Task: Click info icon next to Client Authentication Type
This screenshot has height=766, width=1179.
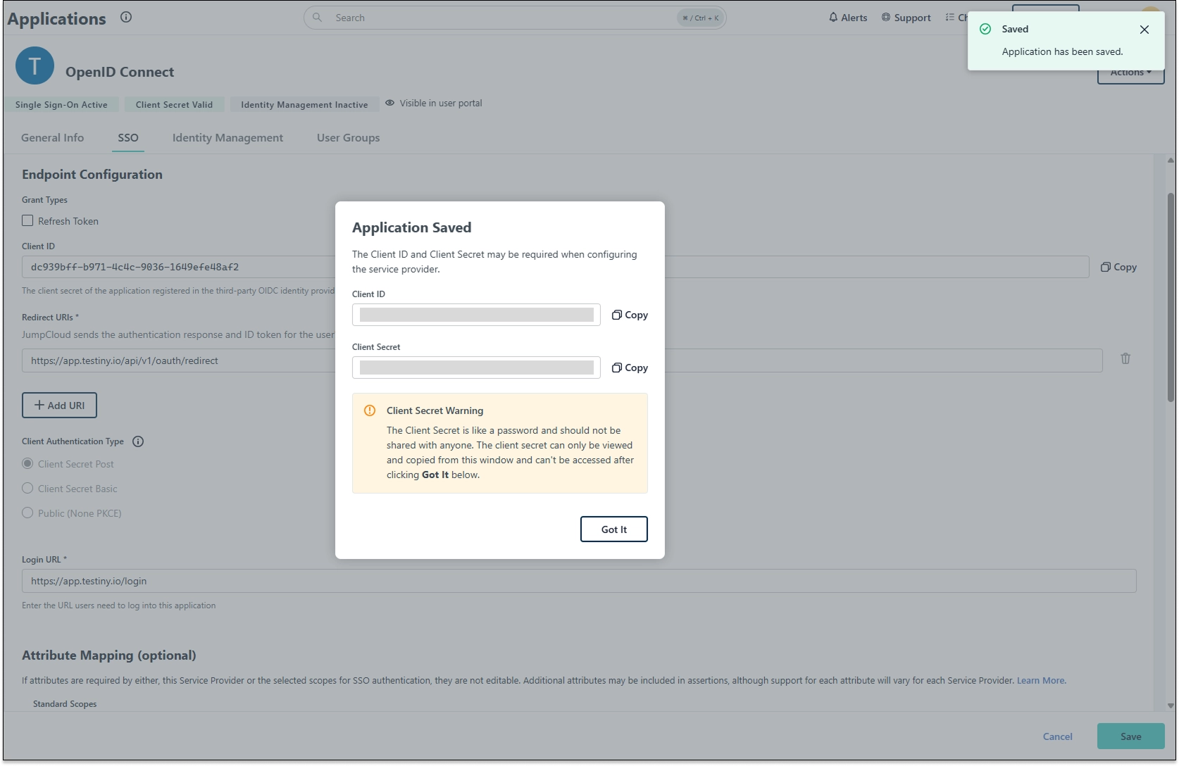Action: click(138, 442)
